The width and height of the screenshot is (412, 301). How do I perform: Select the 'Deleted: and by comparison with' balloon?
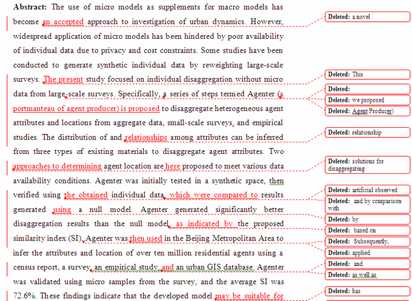(367, 204)
